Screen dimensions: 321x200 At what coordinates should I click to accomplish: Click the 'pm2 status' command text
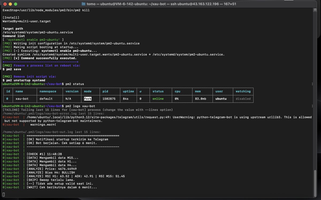click(75, 84)
